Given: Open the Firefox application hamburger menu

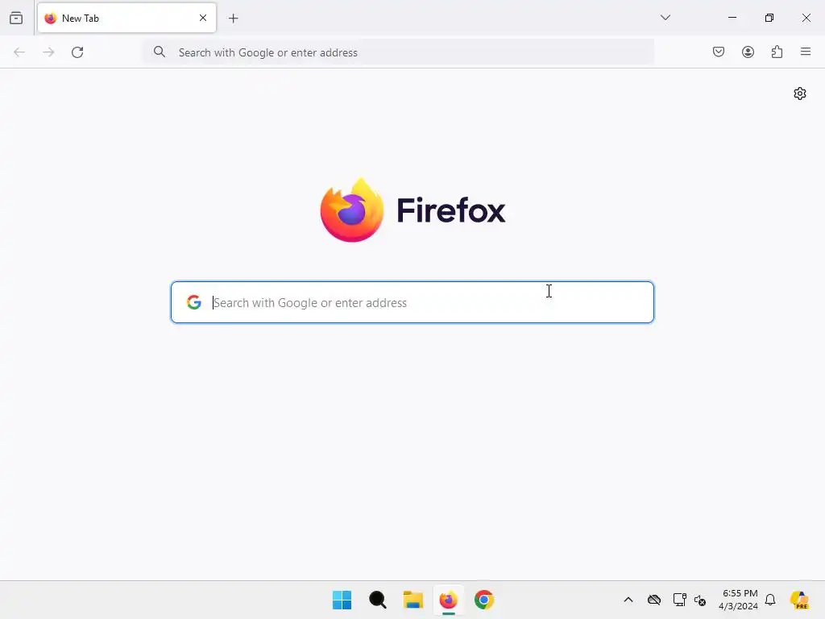Looking at the screenshot, I should click(x=806, y=52).
